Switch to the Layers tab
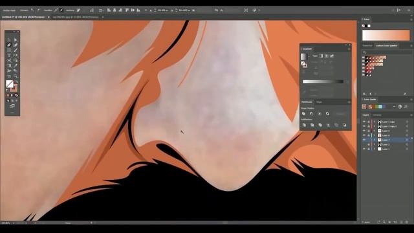 tap(365, 115)
